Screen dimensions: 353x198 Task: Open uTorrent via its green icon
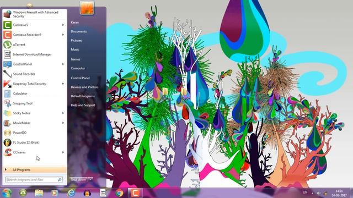7,45
